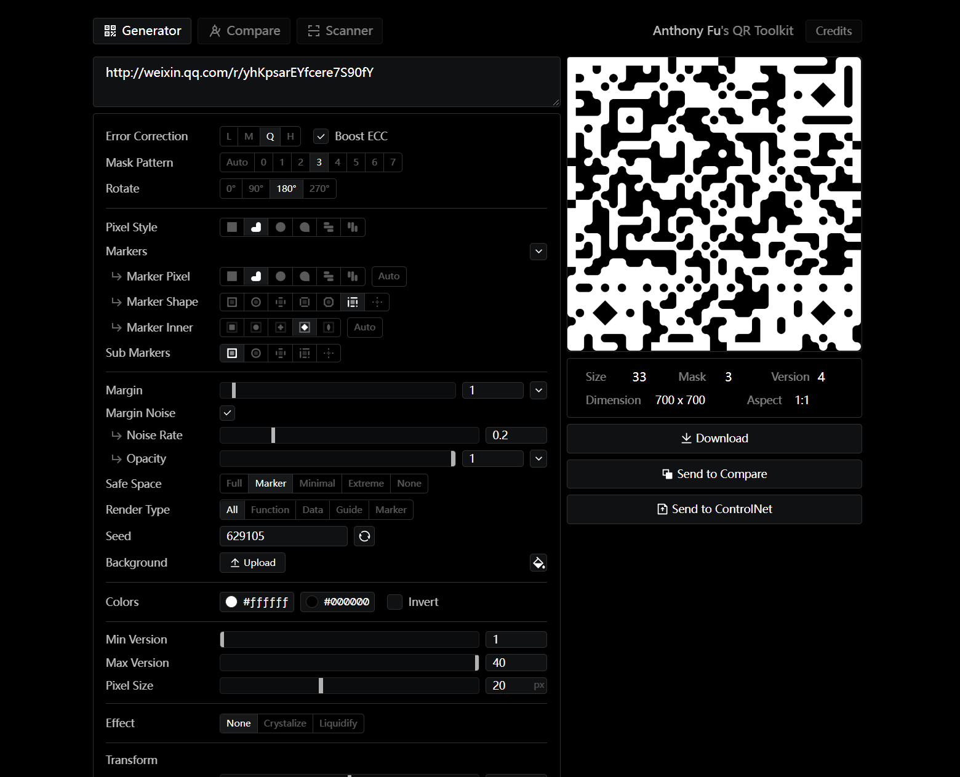Choose square Sub Markers icon

coord(232,353)
